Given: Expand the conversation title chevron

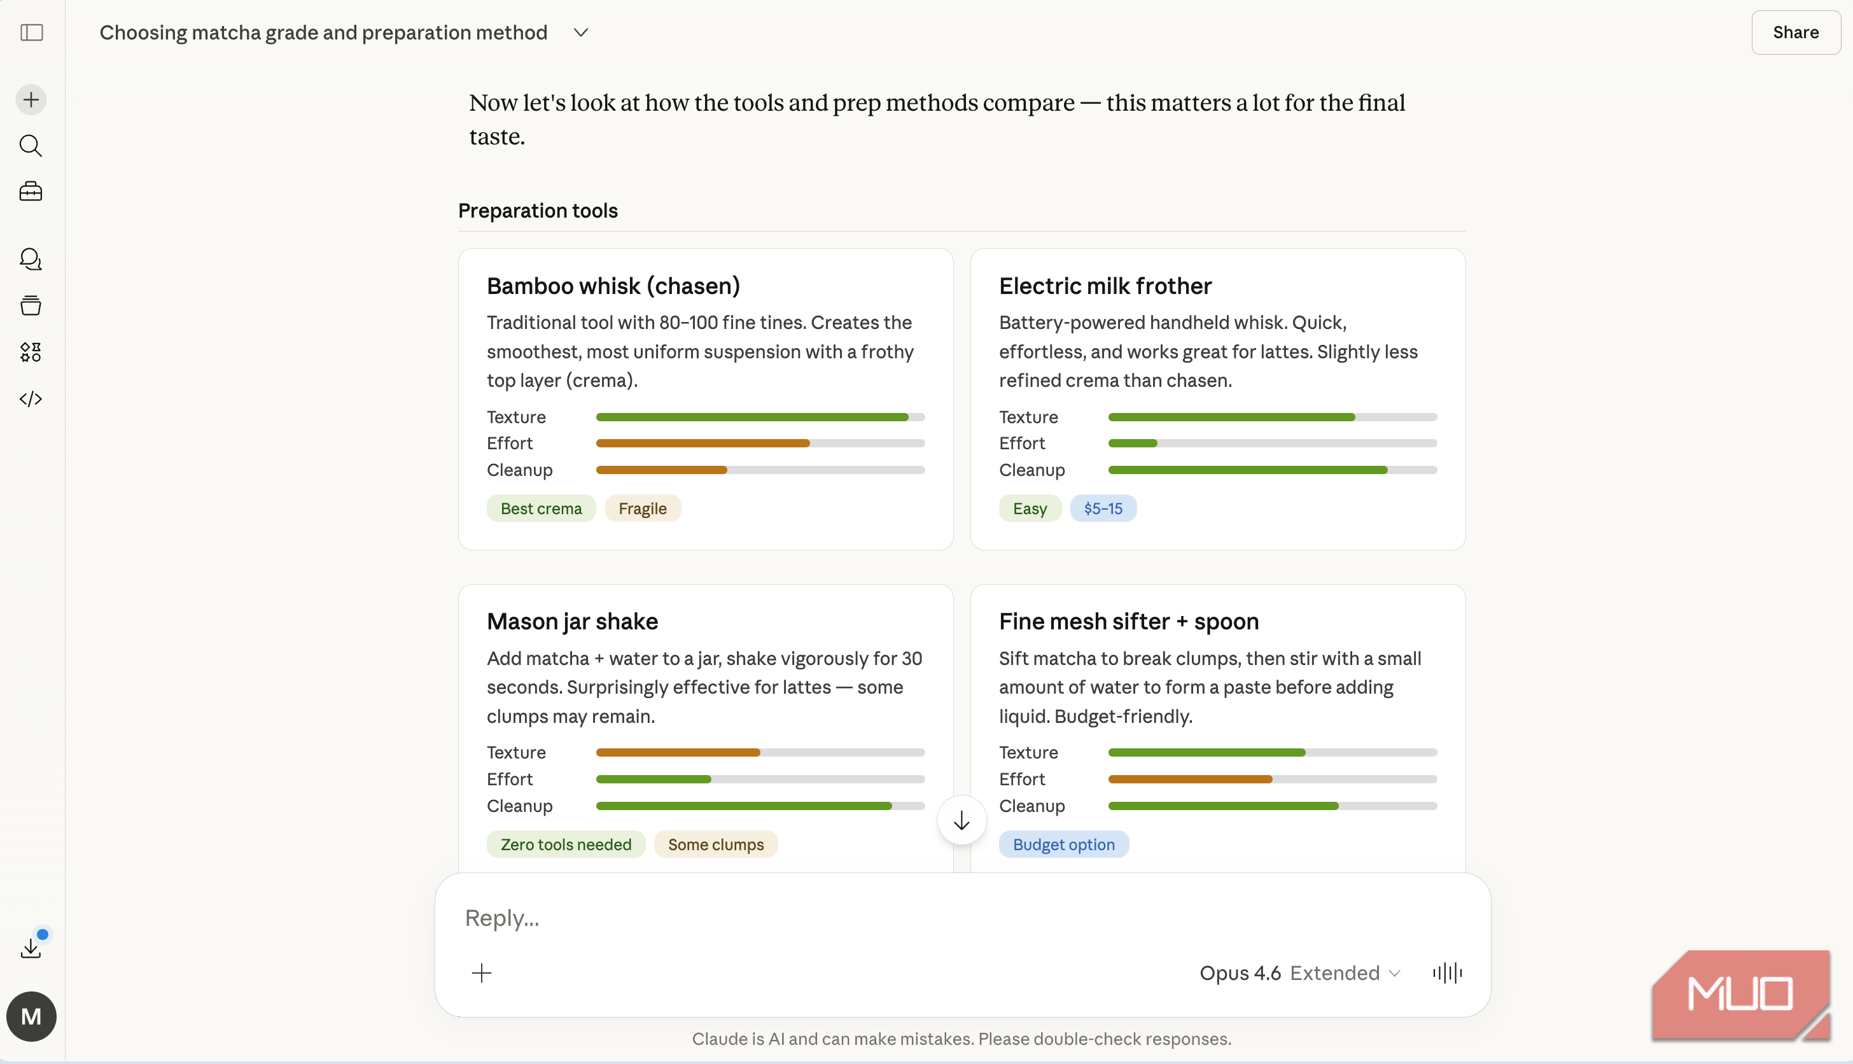Looking at the screenshot, I should pos(581,32).
